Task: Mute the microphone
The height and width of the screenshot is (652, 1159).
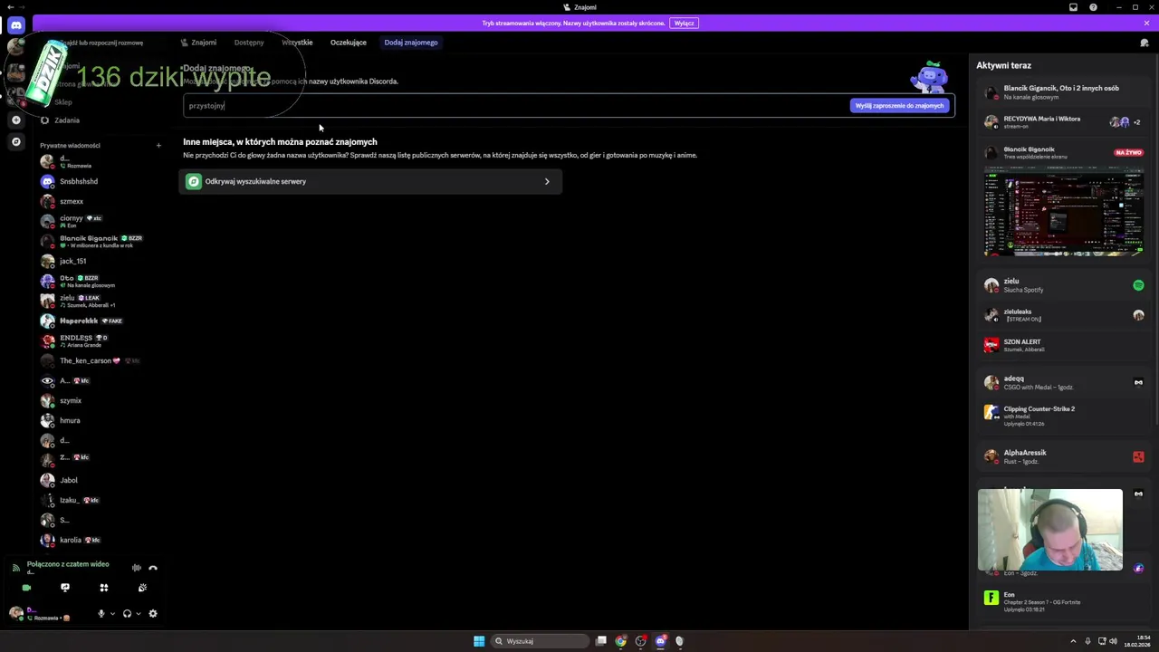Action: (101, 613)
